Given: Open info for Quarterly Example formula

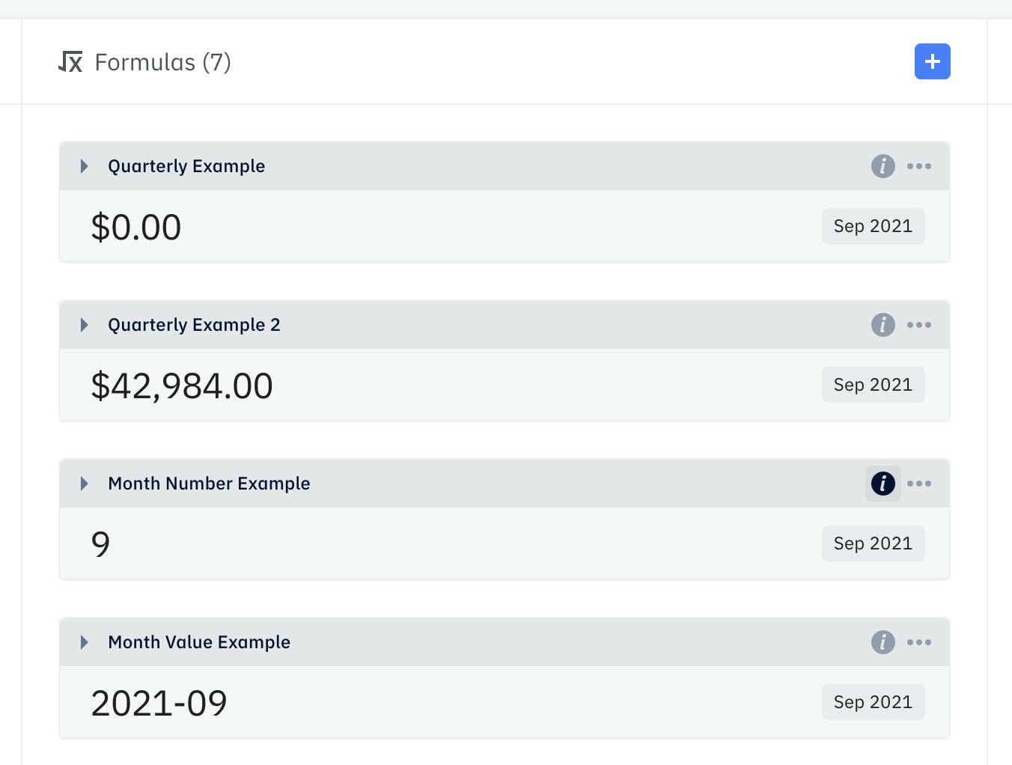Looking at the screenshot, I should pyautogui.click(x=883, y=166).
